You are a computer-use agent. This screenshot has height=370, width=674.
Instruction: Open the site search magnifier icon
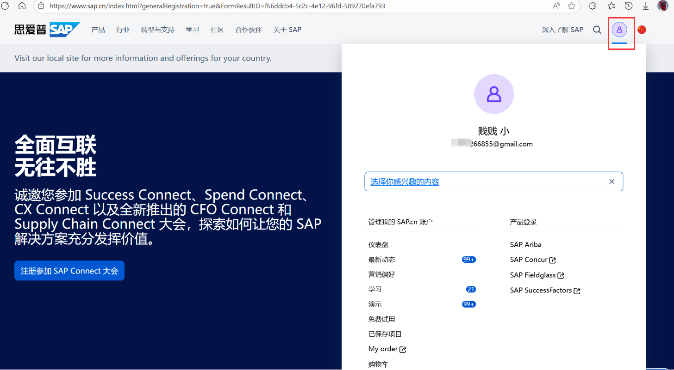(597, 30)
